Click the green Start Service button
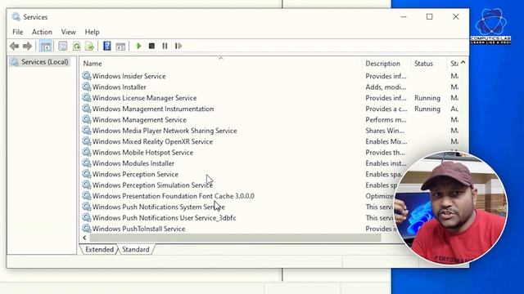The height and width of the screenshot is (294, 524). pos(139,46)
